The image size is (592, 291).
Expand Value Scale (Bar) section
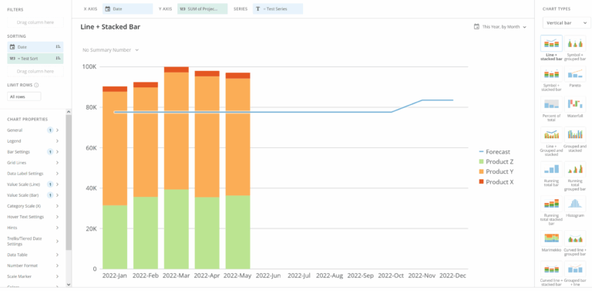33,195
